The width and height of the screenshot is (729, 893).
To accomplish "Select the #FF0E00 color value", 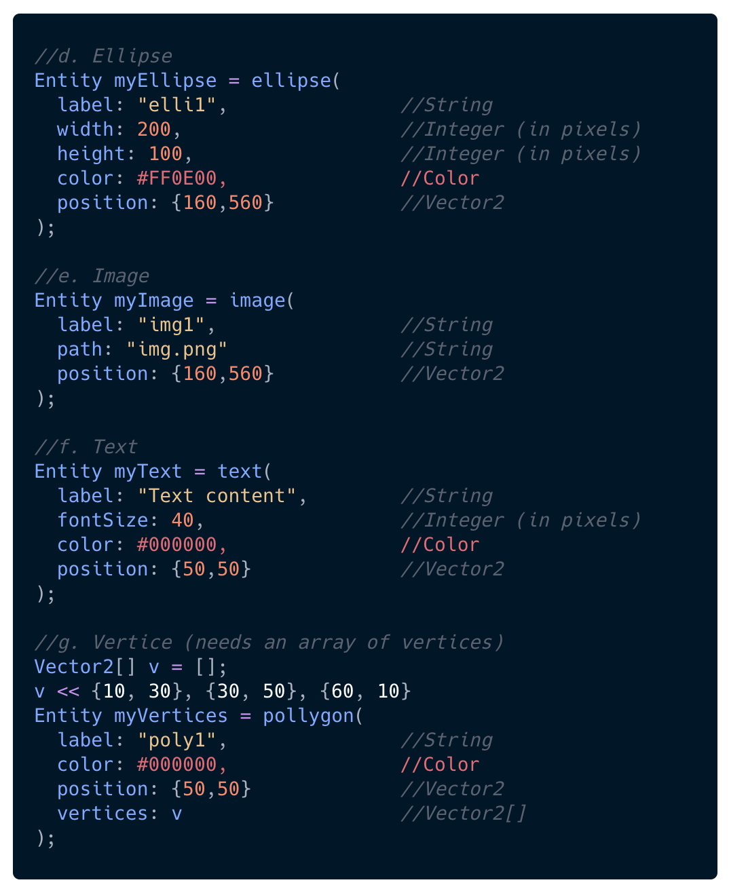I will (x=177, y=178).
